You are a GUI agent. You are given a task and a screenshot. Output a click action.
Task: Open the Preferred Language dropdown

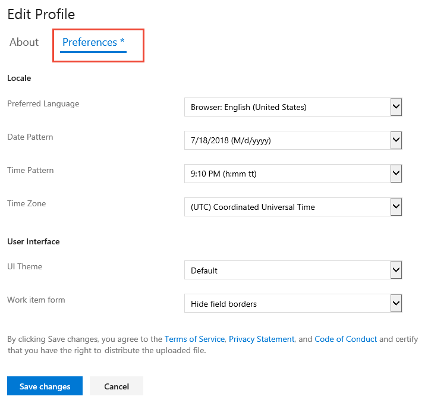click(293, 107)
